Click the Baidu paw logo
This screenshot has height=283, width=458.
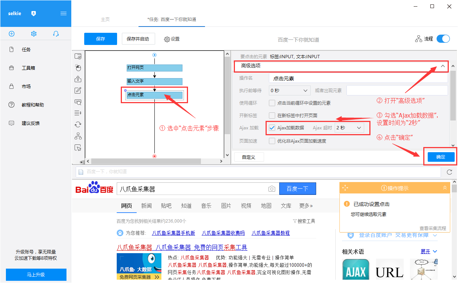point(95,187)
